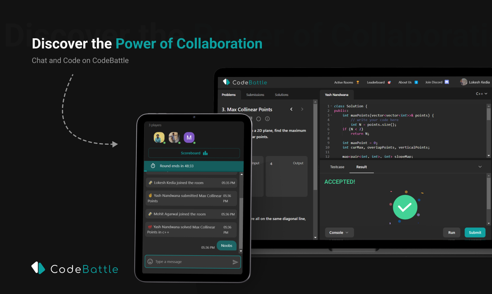
Task: Select the Yash Nandwana editor tab
Action: (x=337, y=95)
